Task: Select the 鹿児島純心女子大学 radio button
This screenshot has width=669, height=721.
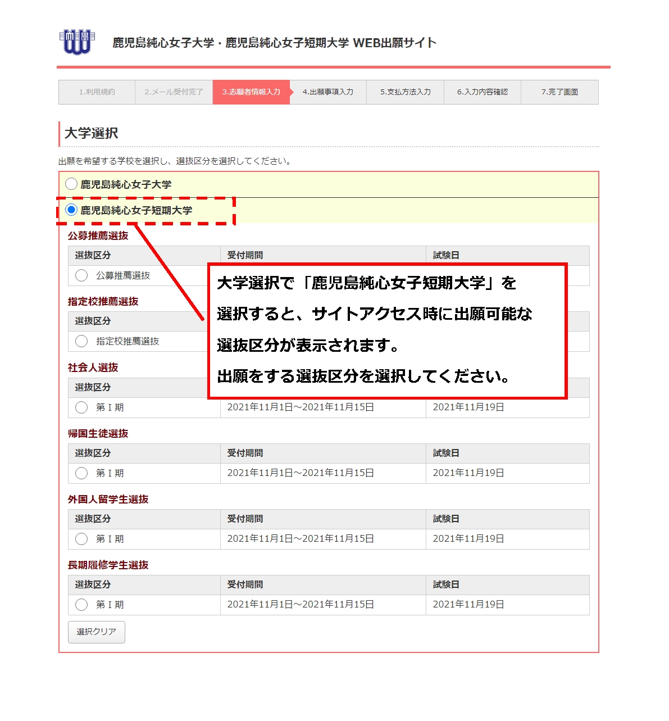Action: point(71,184)
